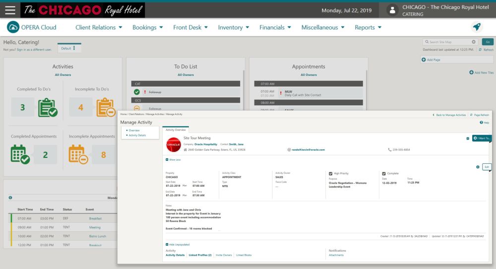Open the Reports dropdown menu

pos(368,27)
